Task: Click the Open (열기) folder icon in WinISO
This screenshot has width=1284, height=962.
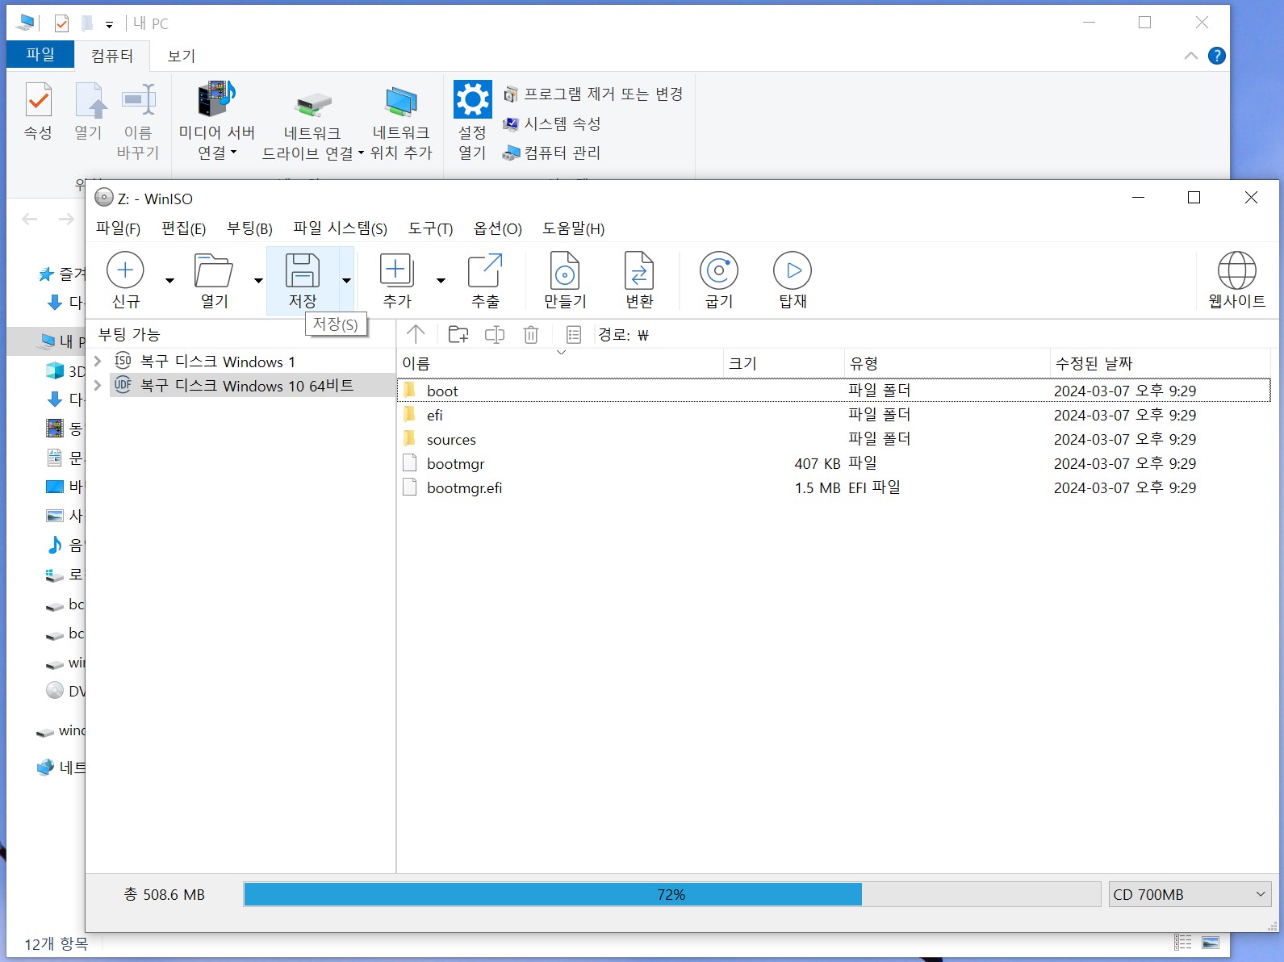Action: [x=214, y=270]
